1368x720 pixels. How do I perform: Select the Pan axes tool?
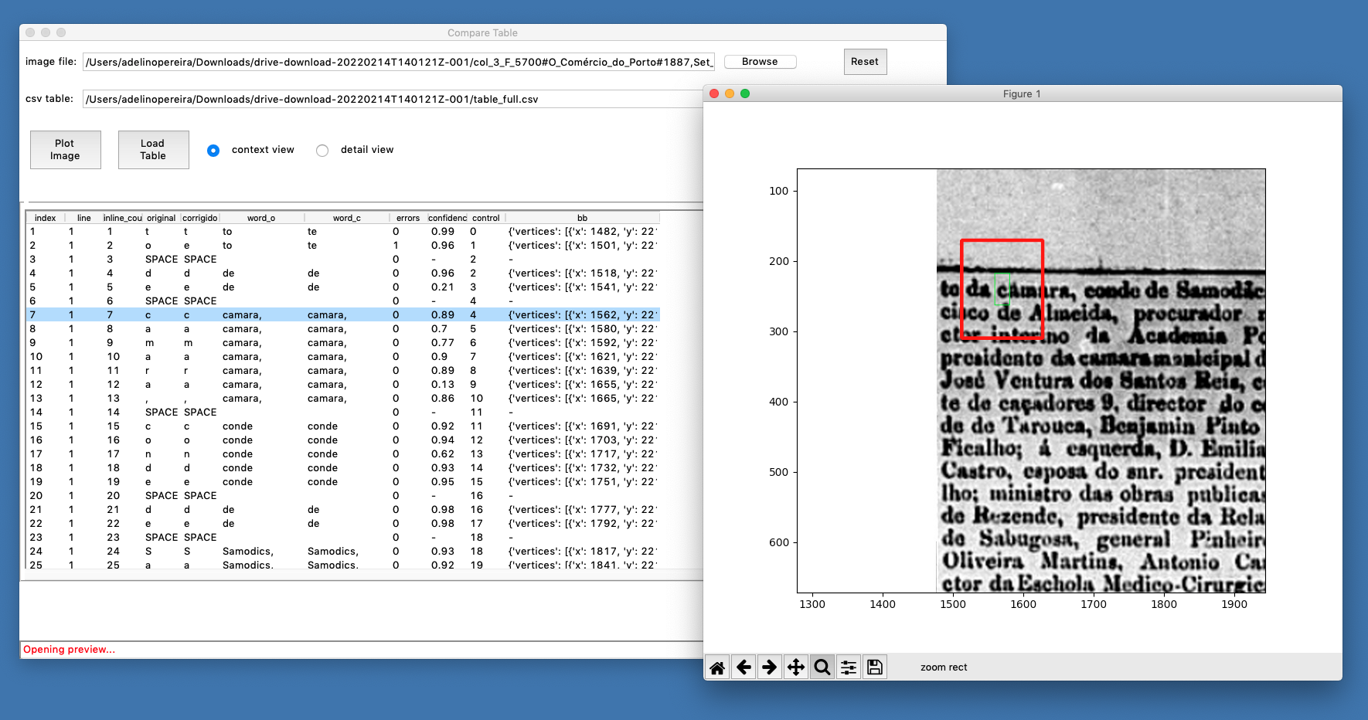[x=796, y=667]
